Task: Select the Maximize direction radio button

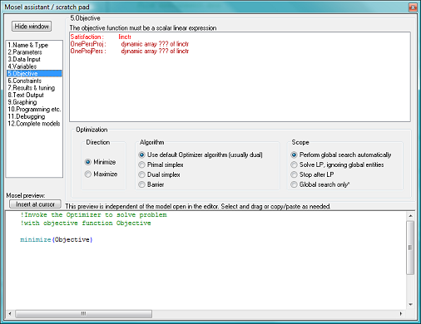Action: [87, 174]
